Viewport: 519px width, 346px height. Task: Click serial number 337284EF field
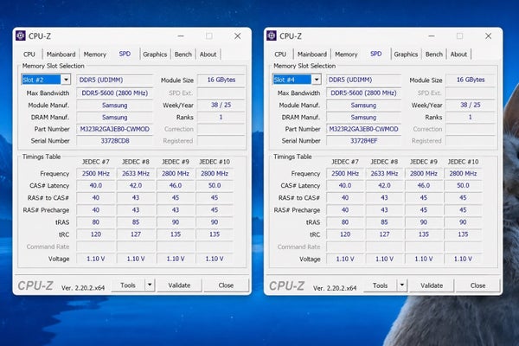coord(363,141)
